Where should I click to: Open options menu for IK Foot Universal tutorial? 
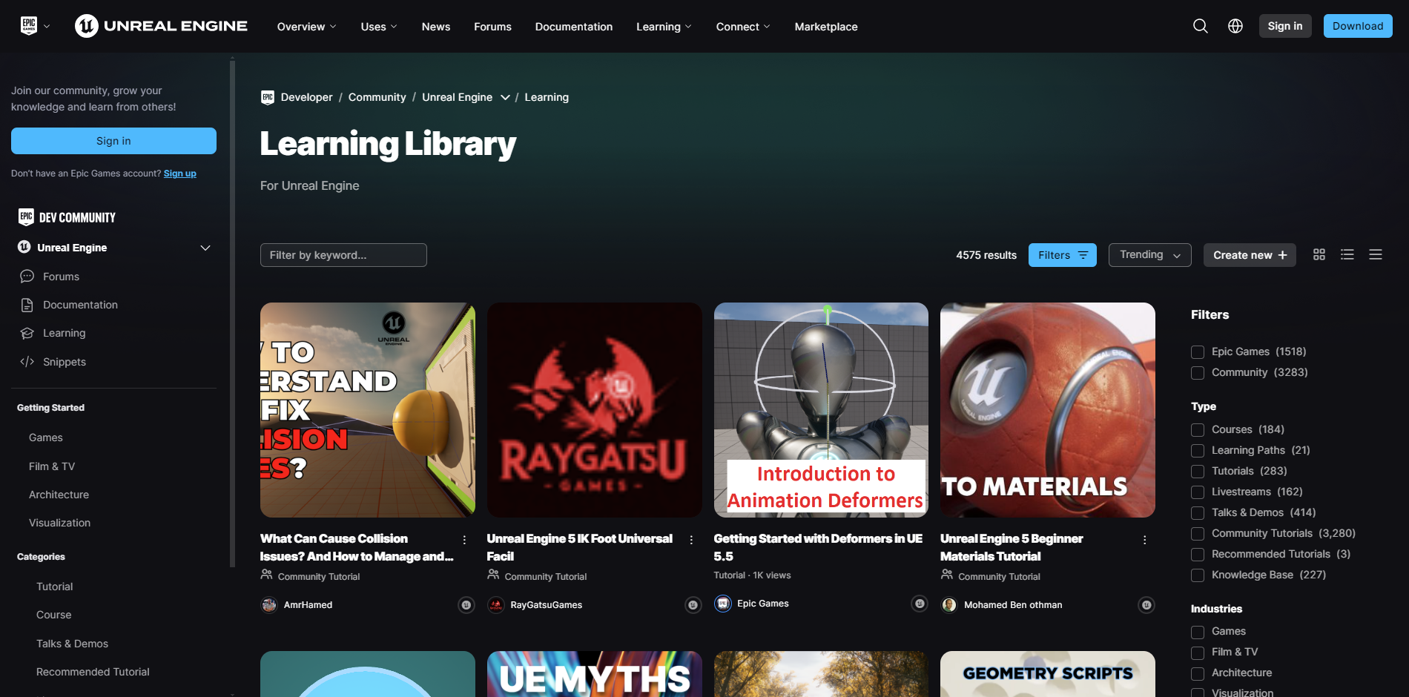[x=691, y=540]
